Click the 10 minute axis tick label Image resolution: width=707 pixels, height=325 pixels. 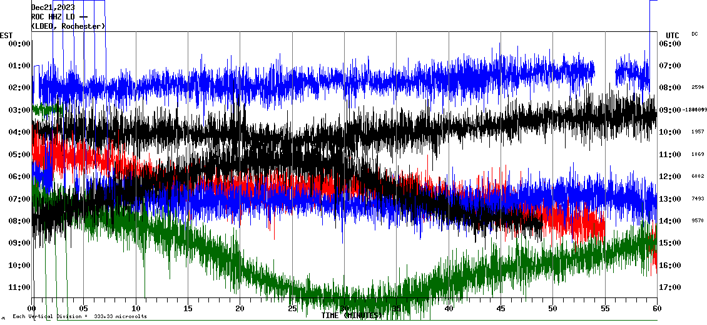pos(136,309)
